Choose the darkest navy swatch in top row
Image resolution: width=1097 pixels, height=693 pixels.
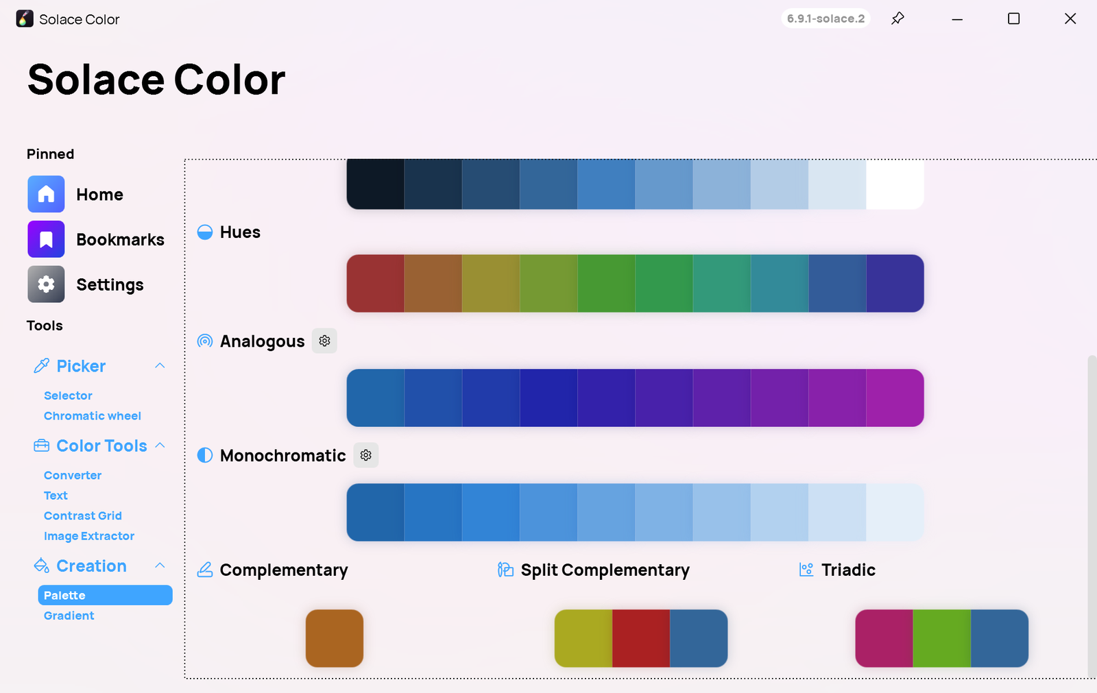tap(376, 184)
